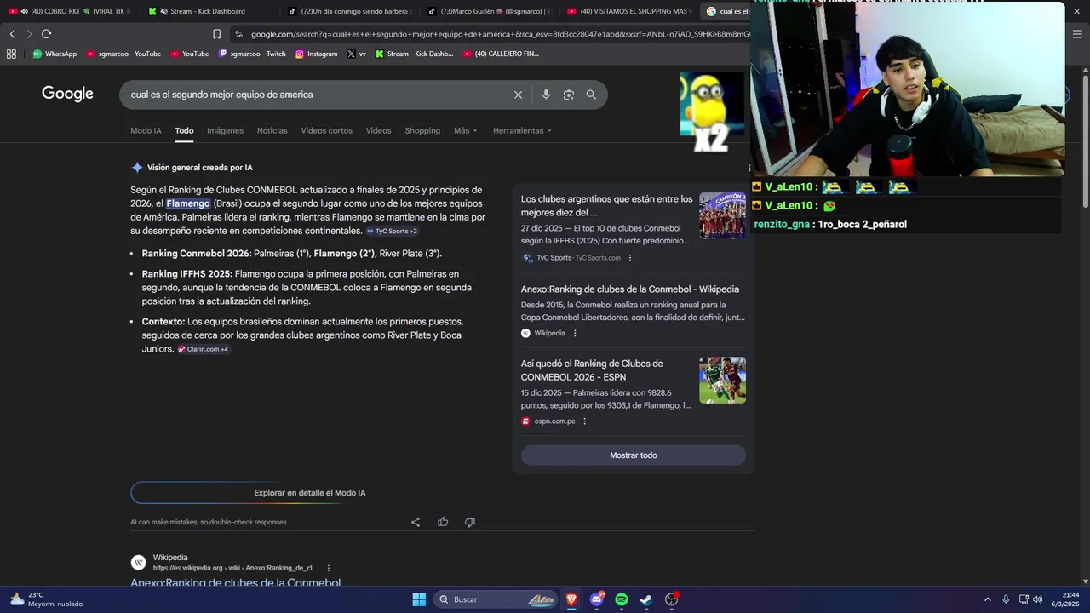Switch to the (40) COBRO RKT tab

pos(70,11)
